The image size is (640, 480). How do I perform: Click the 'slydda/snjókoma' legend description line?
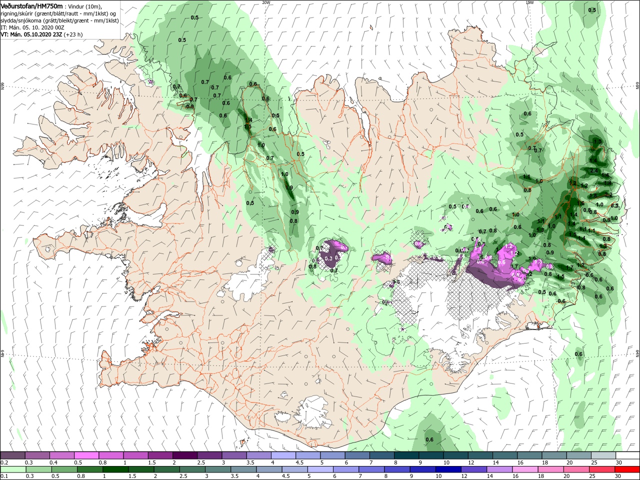(59, 20)
